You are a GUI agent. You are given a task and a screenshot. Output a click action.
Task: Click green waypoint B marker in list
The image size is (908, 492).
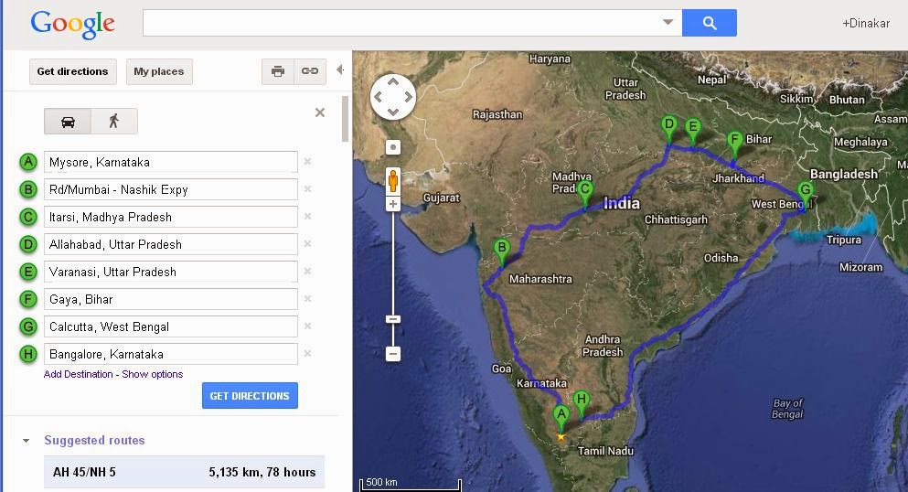27,189
